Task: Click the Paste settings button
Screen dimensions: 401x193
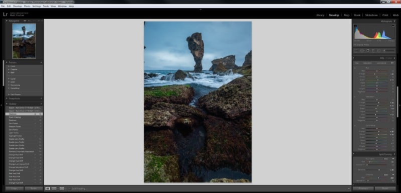Action: (34, 188)
